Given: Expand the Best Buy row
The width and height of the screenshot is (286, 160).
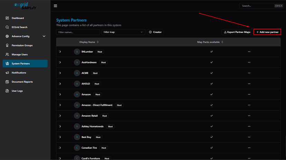Looking at the screenshot, I should click(60, 137).
